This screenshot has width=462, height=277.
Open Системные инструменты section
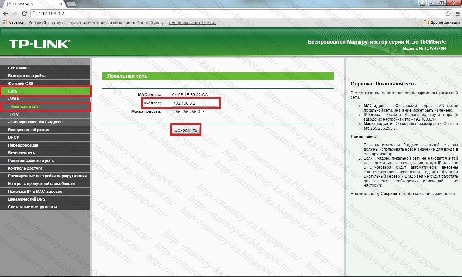(x=45, y=207)
